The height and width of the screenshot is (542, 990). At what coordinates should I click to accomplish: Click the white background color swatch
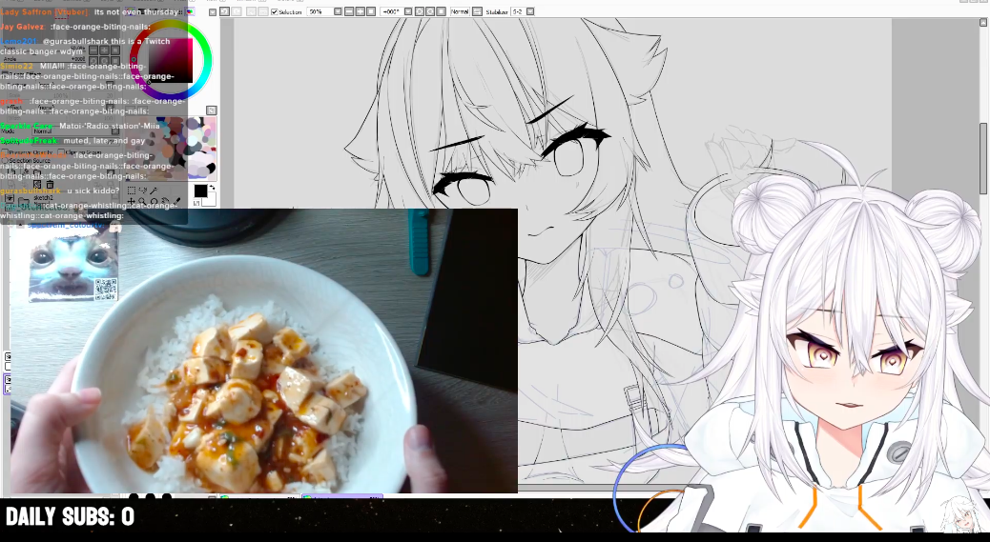(211, 201)
